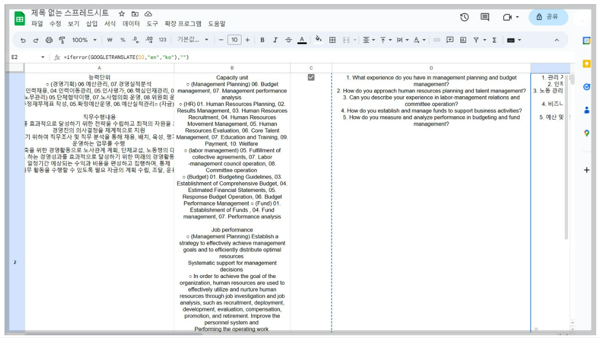Open the 서식 menu
The image size is (600, 338).
(110, 24)
